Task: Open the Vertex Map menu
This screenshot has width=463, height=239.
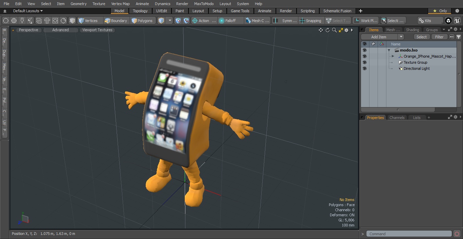Action: tap(120, 4)
